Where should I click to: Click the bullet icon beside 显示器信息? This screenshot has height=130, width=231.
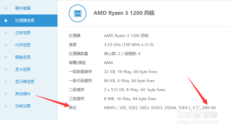tap(6, 81)
